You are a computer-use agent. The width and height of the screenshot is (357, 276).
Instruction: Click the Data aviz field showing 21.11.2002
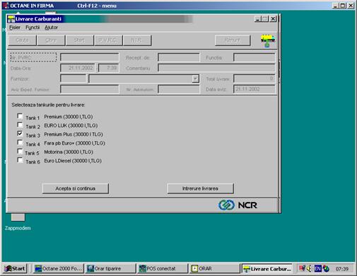click(x=254, y=90)
